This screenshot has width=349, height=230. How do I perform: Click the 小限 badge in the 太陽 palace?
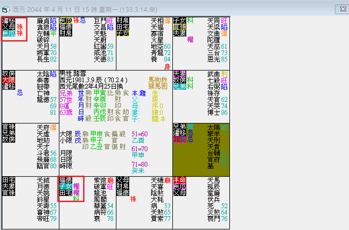pyautogui.click(x=180, y=140)
